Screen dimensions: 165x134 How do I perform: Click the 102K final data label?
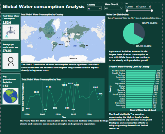click(100, 94)
